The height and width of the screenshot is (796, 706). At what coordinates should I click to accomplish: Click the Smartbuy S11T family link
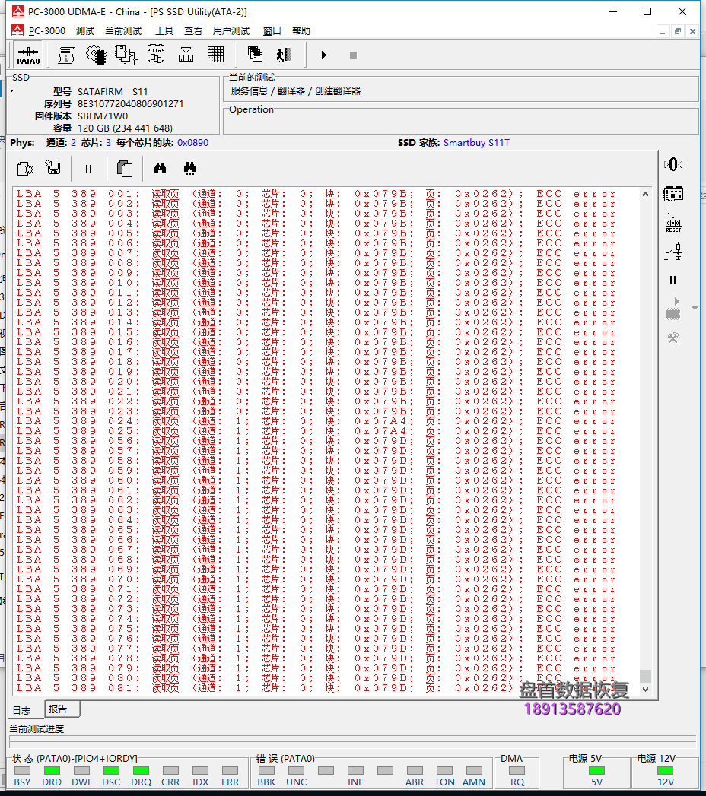coord(476,143)
